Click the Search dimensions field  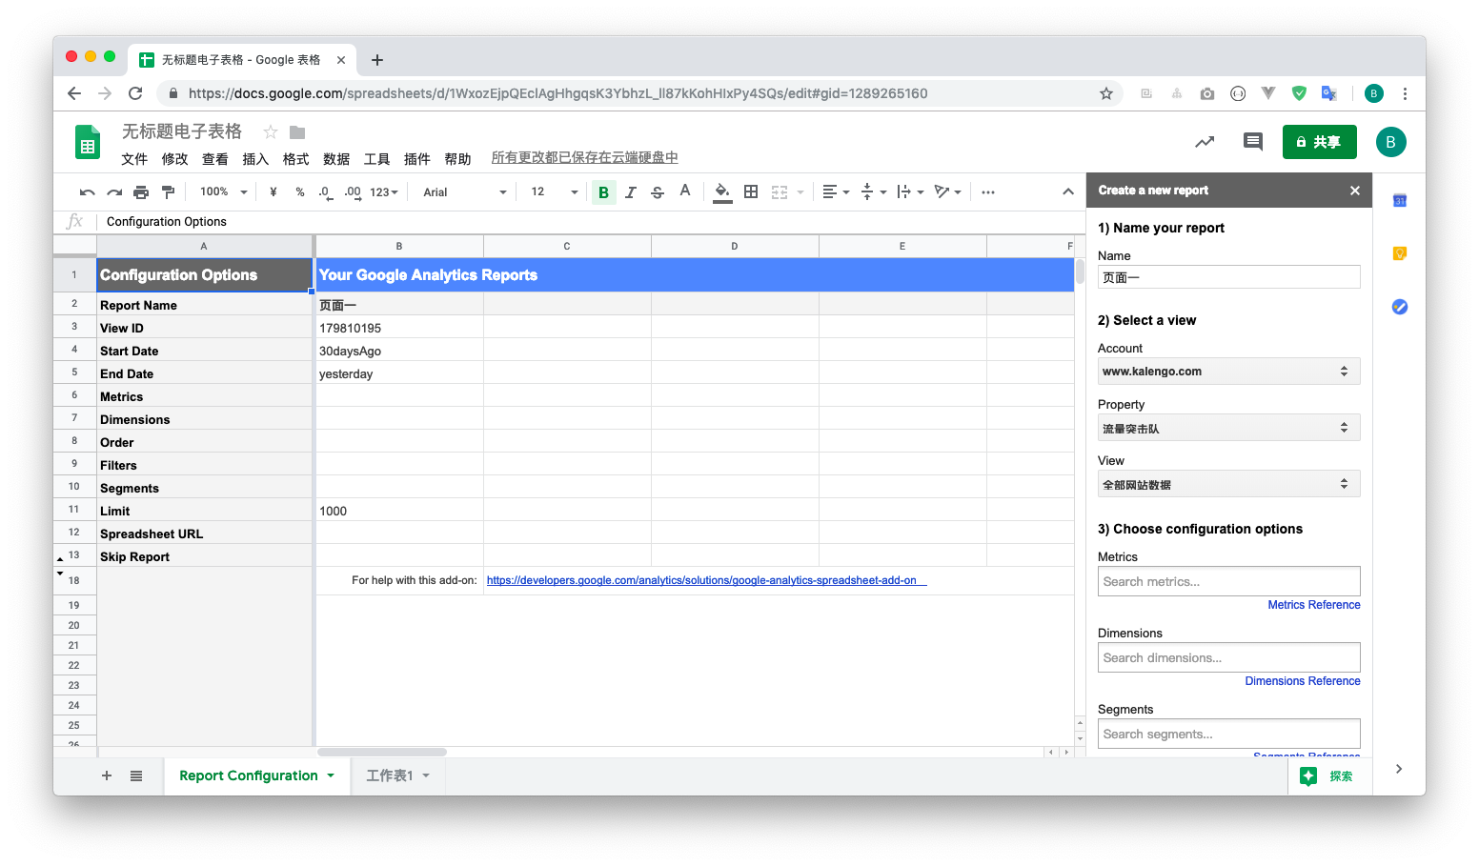tap(1228, 657)
